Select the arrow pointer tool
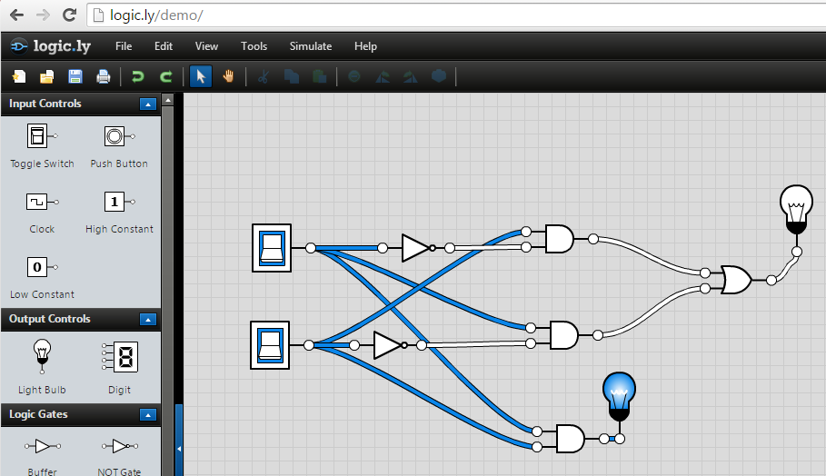Image resolution: width=826 pixels, height=476 pixels. point(201,77)
